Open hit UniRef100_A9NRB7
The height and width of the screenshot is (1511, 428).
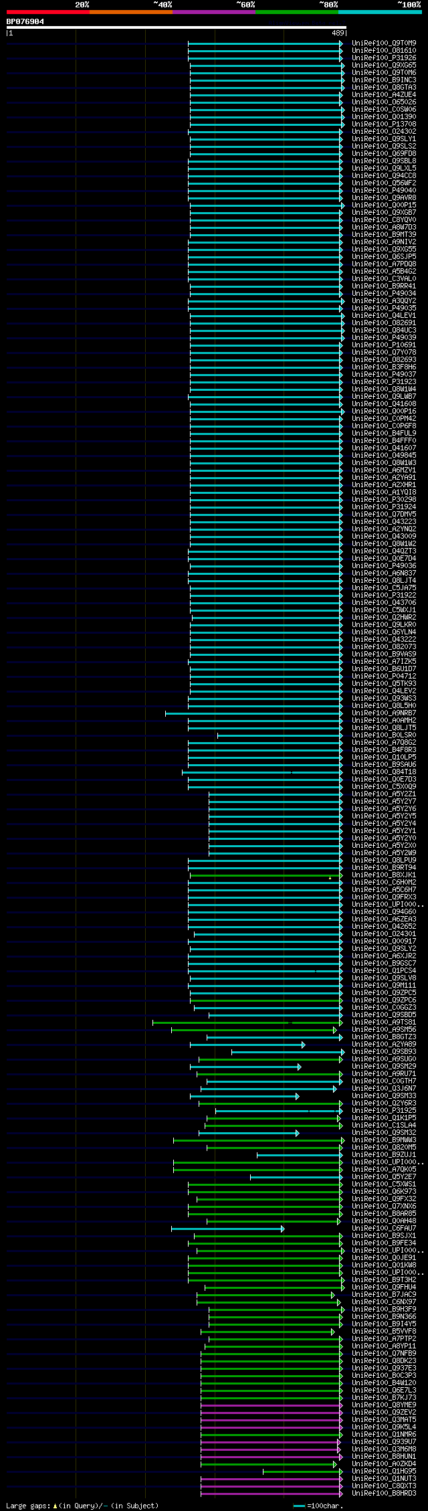click(x=384, y=713)
